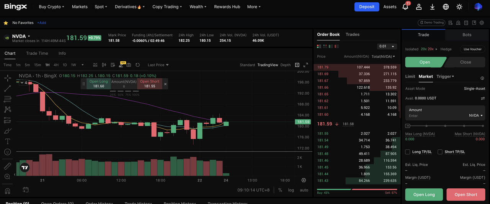This screenshot has height=204, width=490.
Task: Switch to the Trades tab
Action: click(352, 34)
